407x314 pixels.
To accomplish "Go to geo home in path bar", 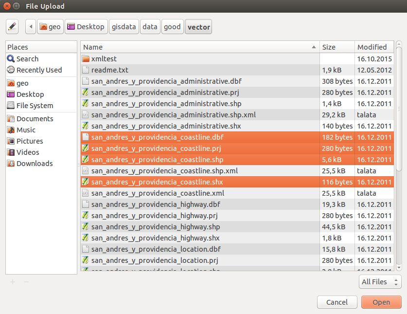I will click(50, 26).
